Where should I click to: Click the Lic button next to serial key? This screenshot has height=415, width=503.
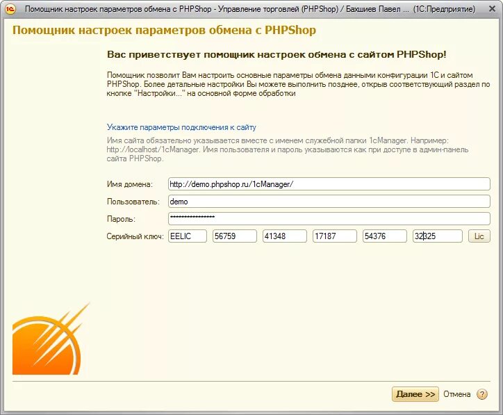pos(479,236)
